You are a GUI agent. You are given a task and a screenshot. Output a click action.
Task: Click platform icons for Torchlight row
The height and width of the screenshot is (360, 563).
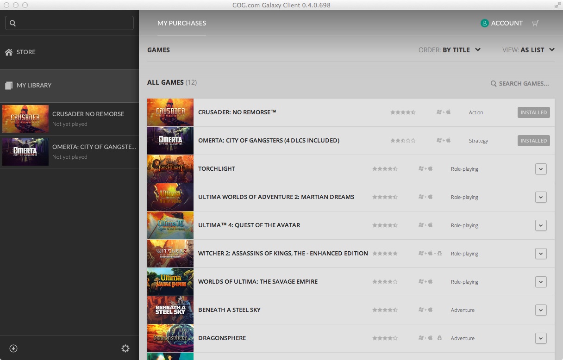(425, 169)
